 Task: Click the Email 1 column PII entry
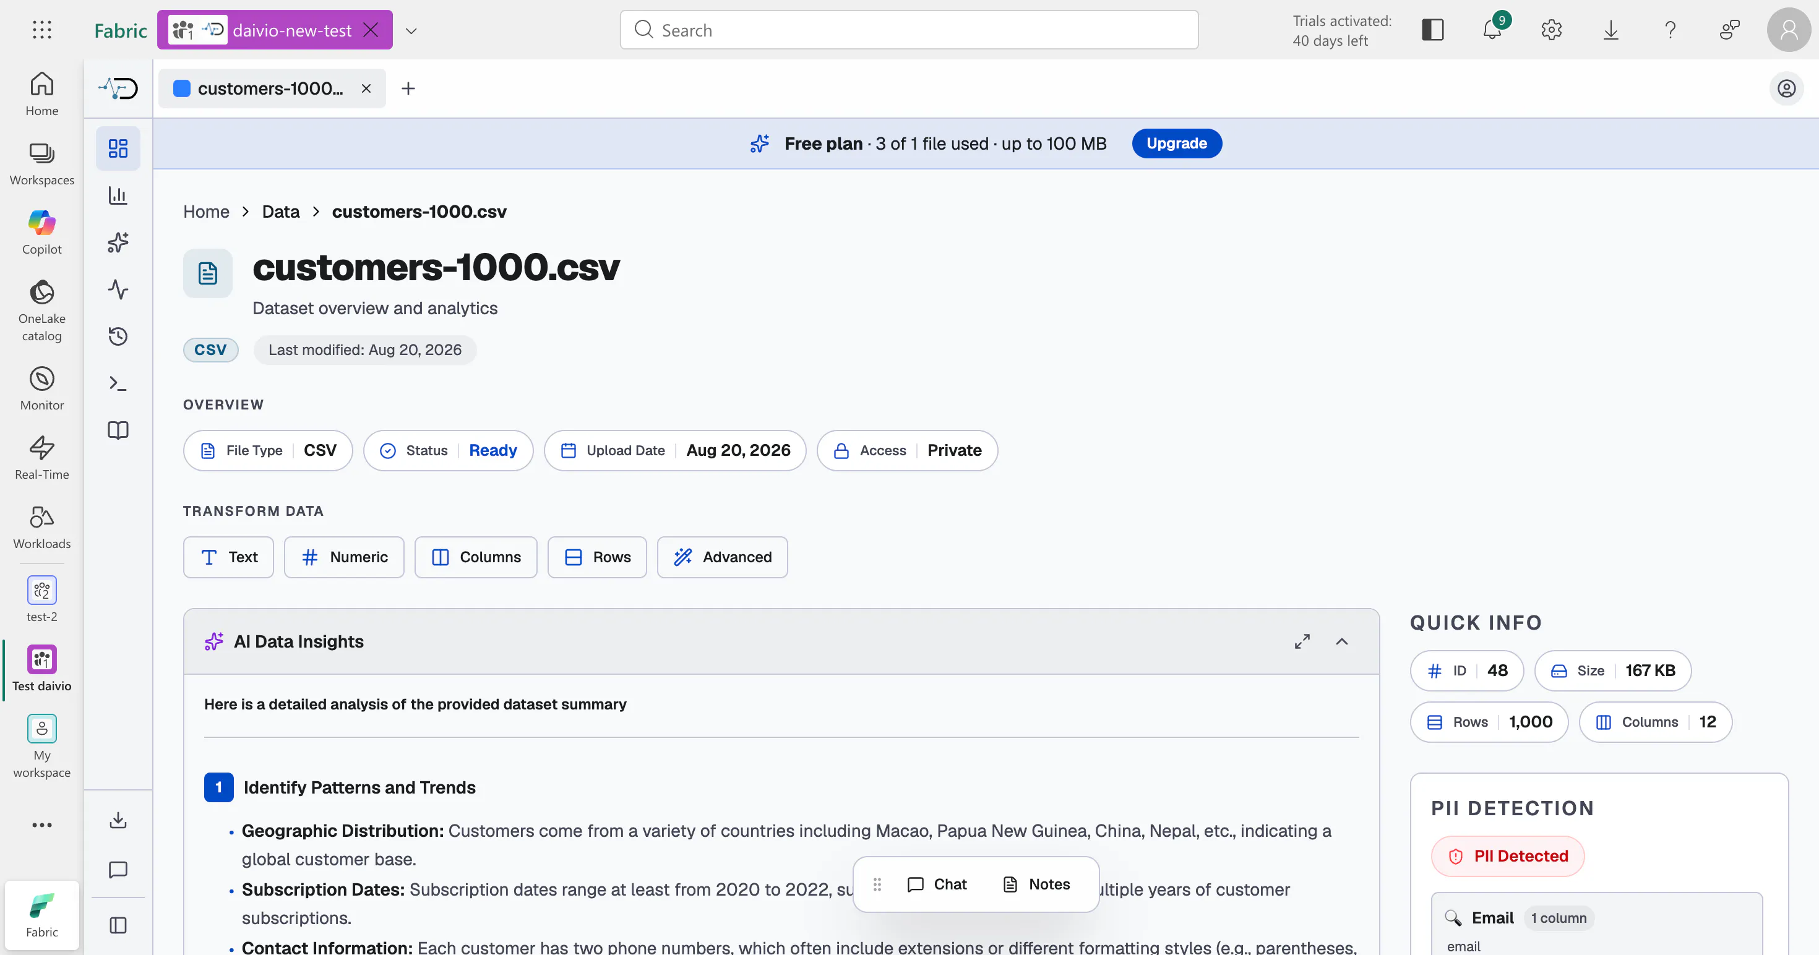[1596, 925]
